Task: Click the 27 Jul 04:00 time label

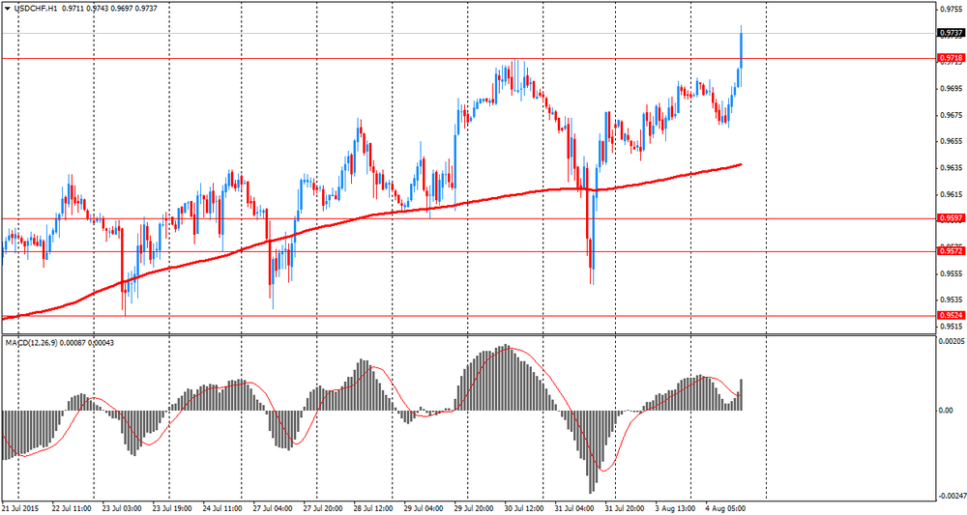Action: pos(273,509)
